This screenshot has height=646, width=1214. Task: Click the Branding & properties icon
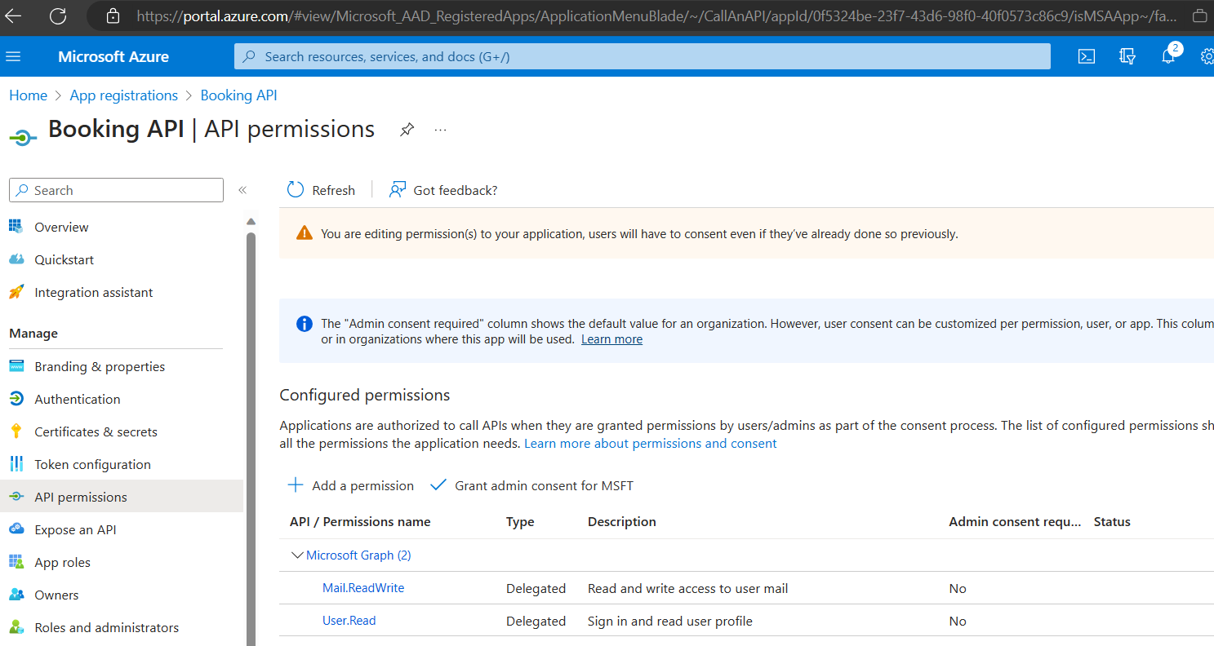pos(16,366)
